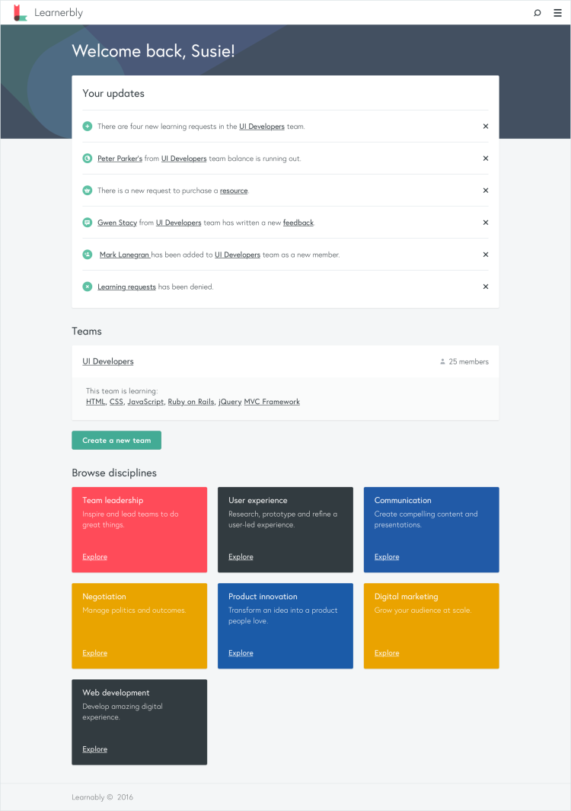Screen dimensions: 571x811
Task: Click the 25 members text
Action: (469, 361)
